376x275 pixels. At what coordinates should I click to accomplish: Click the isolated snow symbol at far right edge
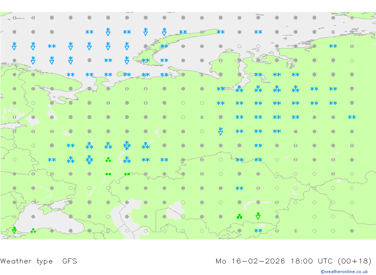point(352,117)
